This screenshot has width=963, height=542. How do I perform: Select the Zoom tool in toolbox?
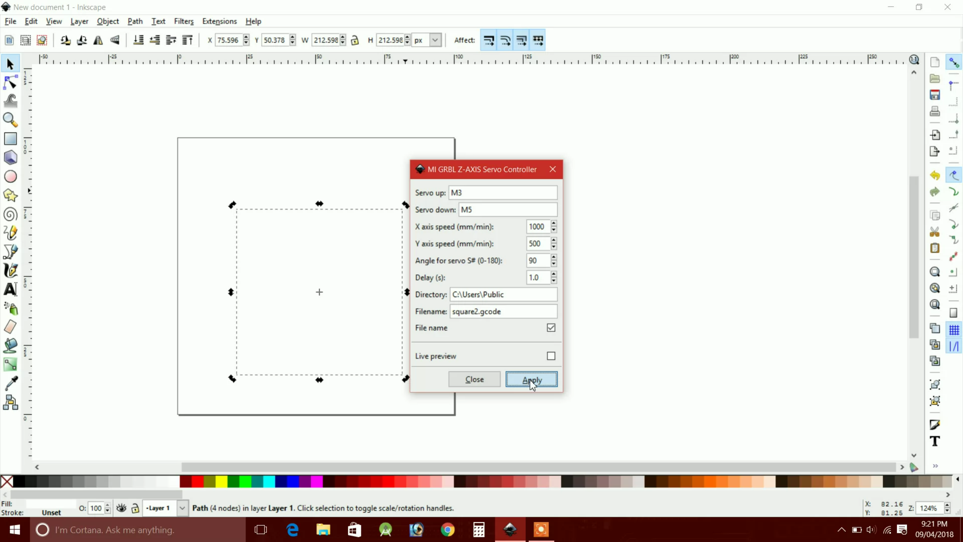[x=10, y=120]
